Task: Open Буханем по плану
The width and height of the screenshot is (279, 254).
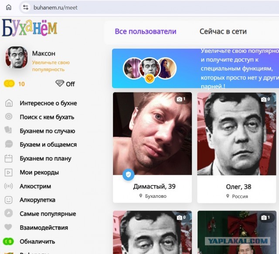Action: pyautogui.click(x=45, y=159)
